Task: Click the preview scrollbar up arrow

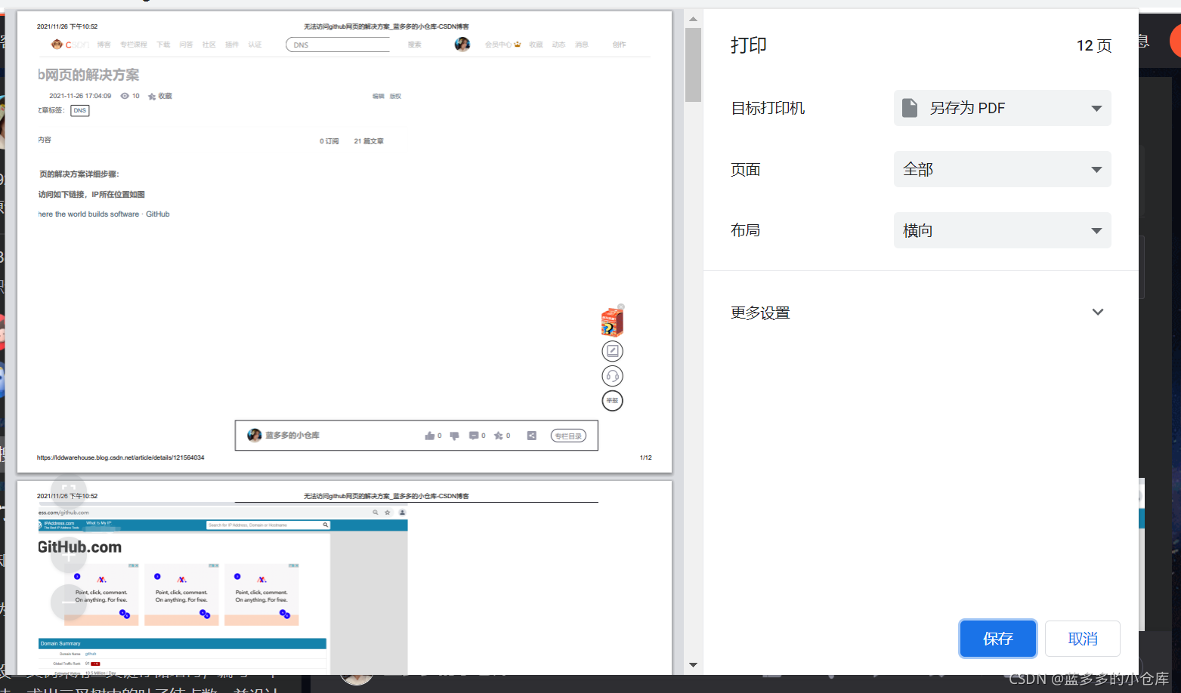Action: (x=693, y=19)
